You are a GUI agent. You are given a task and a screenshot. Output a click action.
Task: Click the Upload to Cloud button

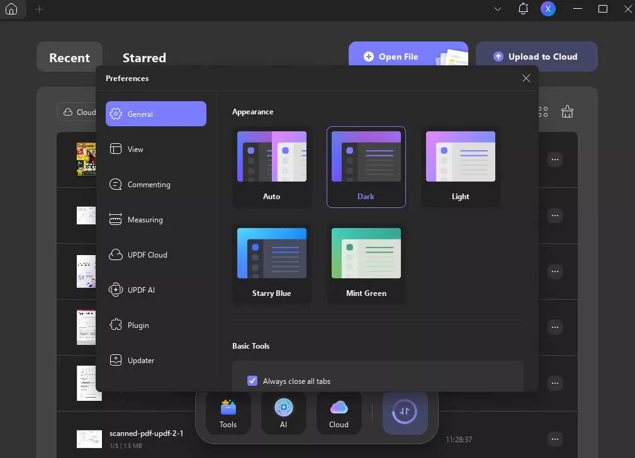point(536,57)
